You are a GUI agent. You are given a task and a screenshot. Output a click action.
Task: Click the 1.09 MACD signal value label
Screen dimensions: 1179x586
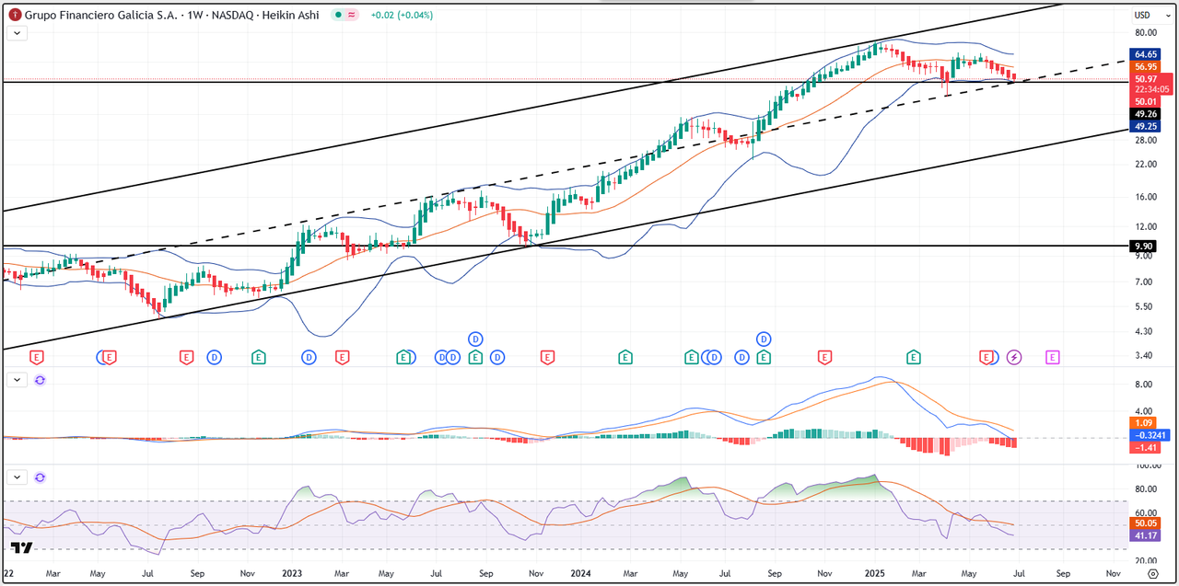[1143, 422]
